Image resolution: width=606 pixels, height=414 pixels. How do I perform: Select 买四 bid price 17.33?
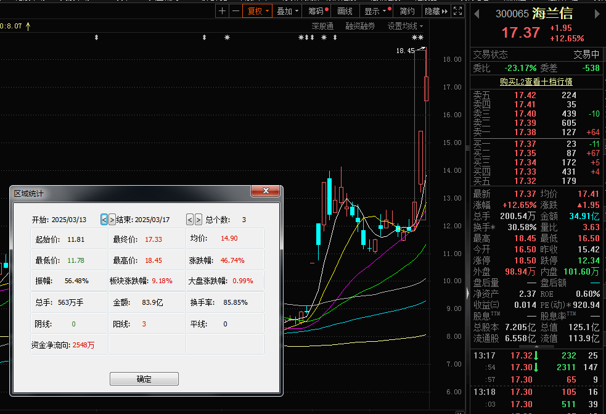pos(525,172)
